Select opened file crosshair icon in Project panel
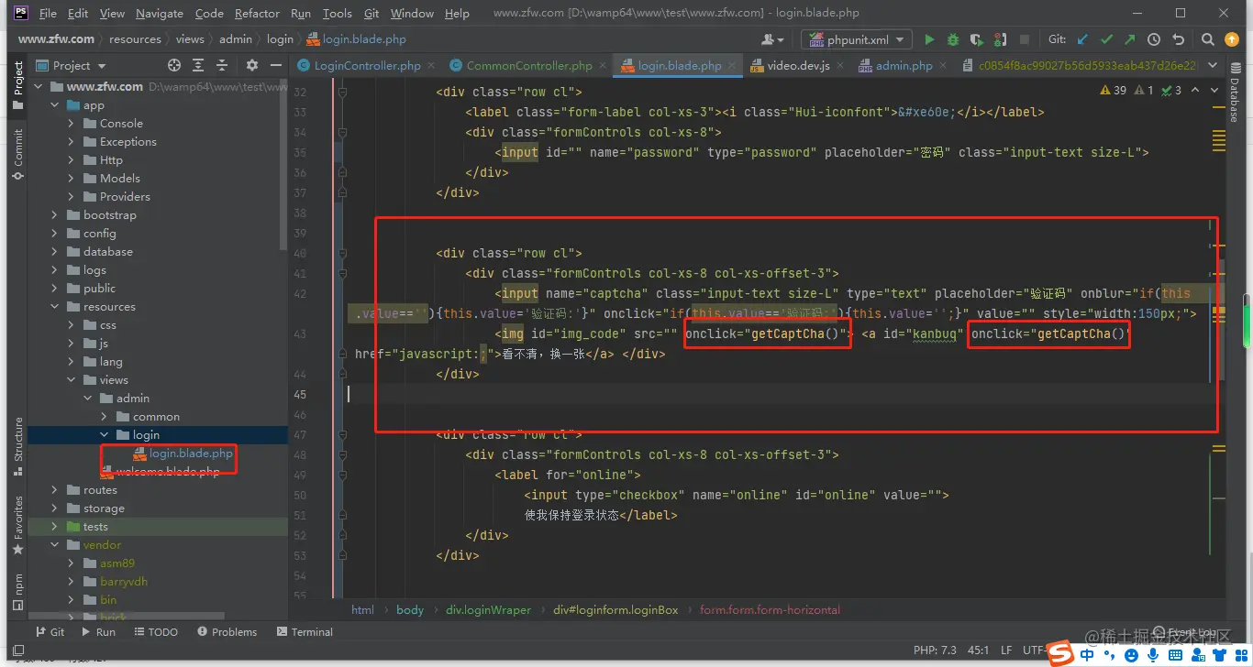1253x667 pixels. coord(174,65)
